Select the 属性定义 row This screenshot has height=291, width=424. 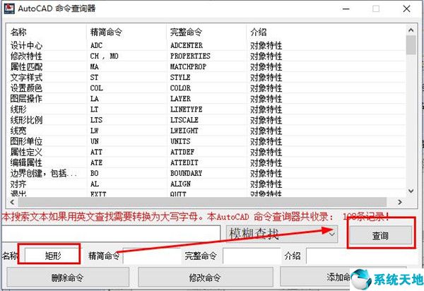point(206,152)
